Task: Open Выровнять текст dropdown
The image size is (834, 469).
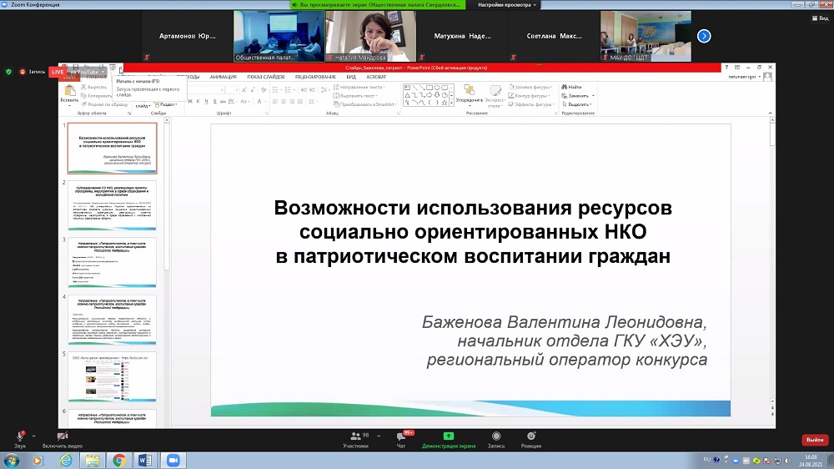Action: coord(355,96)
